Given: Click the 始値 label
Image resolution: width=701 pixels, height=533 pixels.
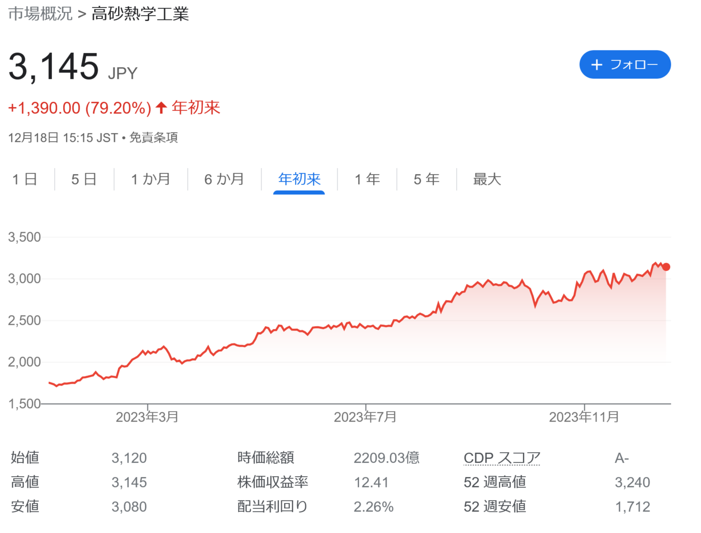Looking at the screenshot, I should coord(25,458).
